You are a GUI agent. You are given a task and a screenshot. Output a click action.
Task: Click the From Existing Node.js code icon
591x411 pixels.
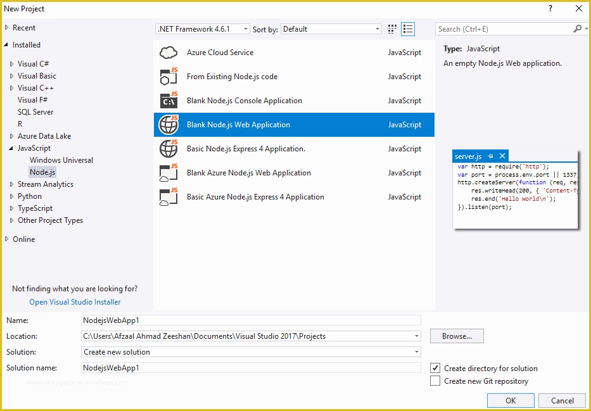tap(168, 77)
